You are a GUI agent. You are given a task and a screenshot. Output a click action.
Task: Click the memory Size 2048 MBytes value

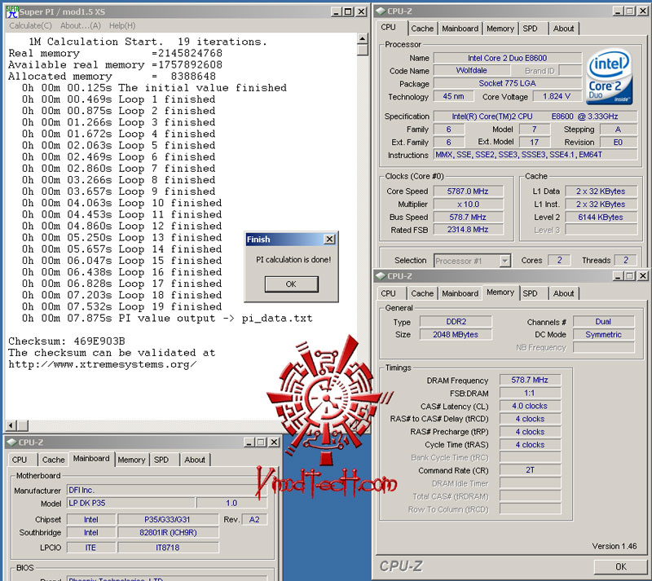coord(456,334)
